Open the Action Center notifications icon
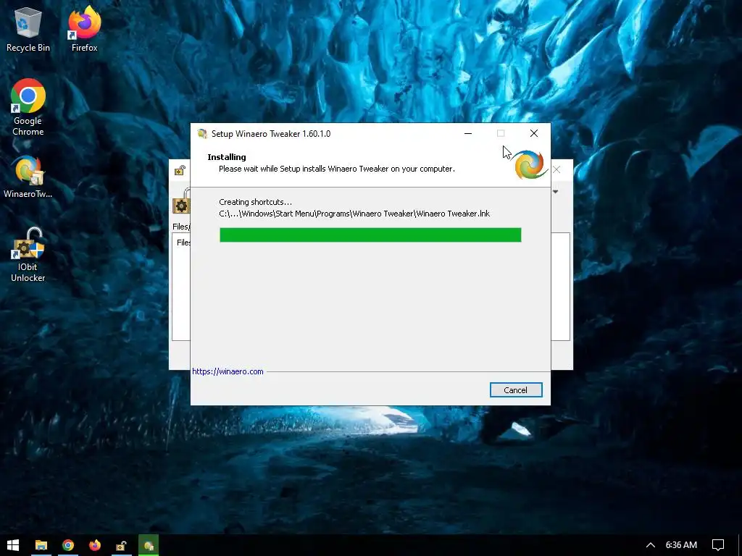The height and width of the screenshot is (556, 742). click(x=718, y=545)
